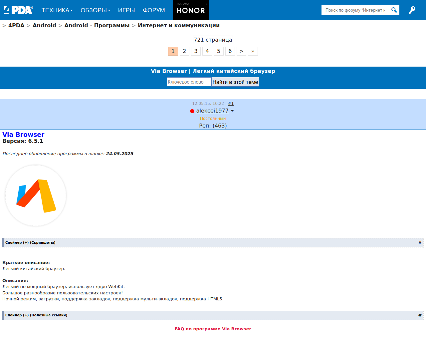Viewport: 426px width, 341px height.
Task: Open the ТЕХНИКА dropdown menu
Action: pos(57,10)
